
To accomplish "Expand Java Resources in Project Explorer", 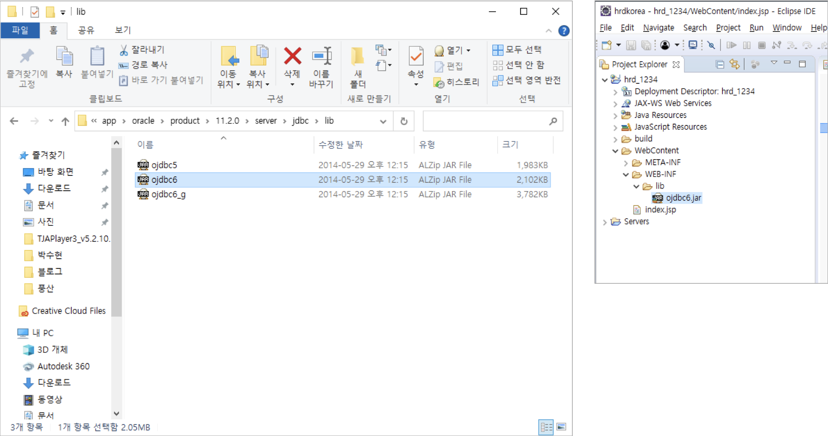I will click(x=615, y=115).
